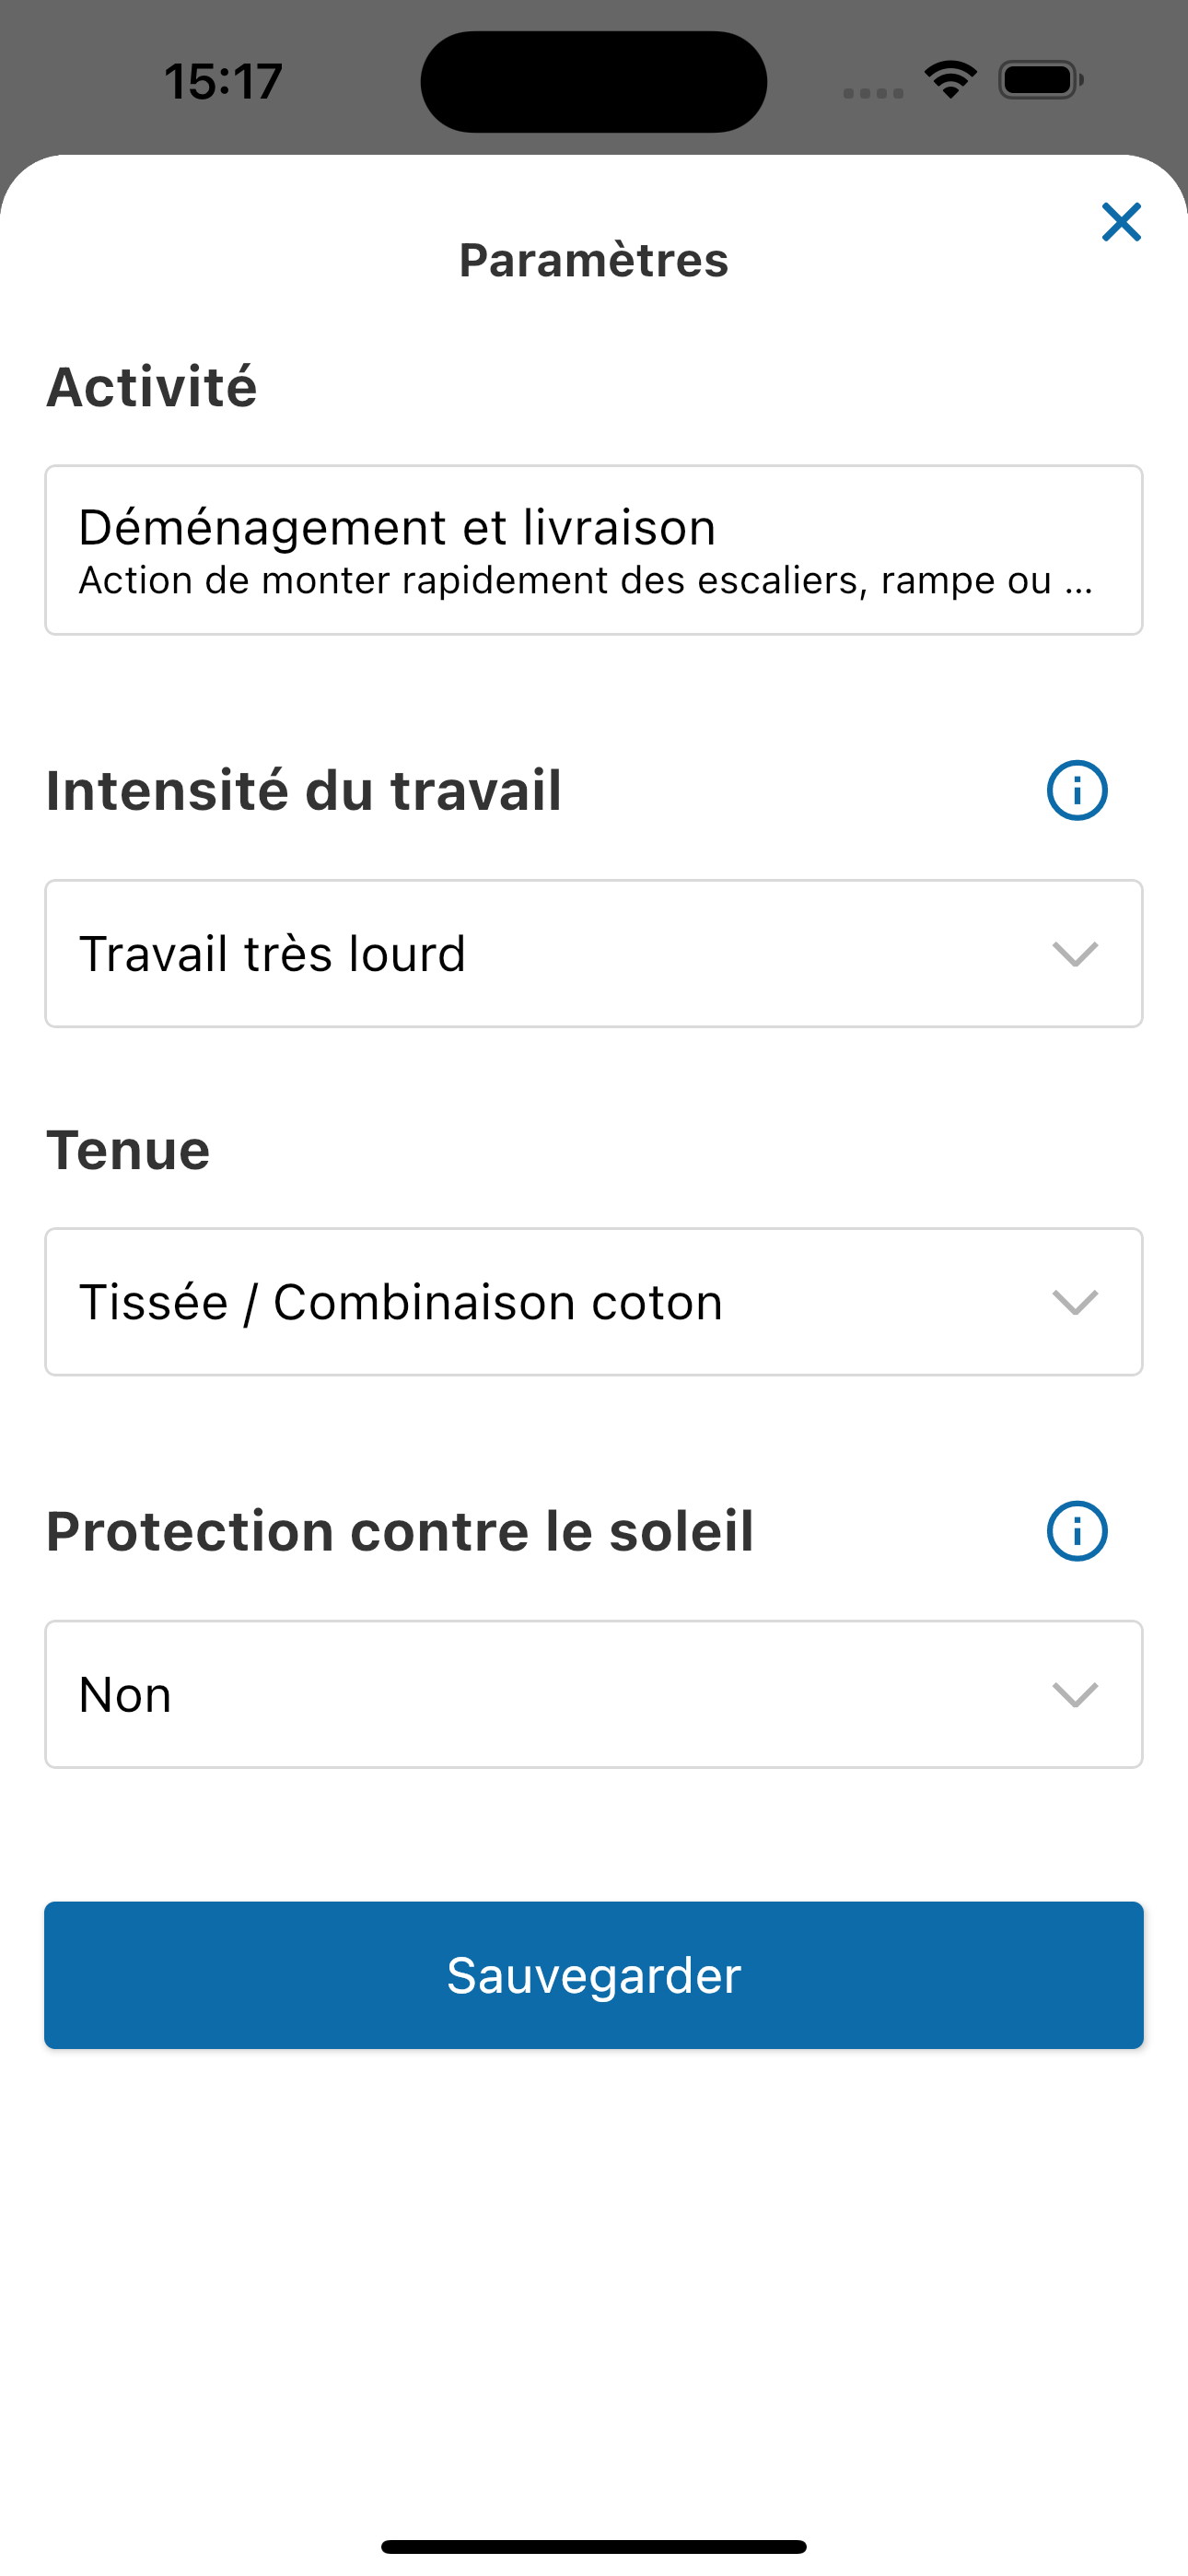This screenshot has height=2576, width=1188.
Task: Close the Paramètres sheet with the X
Action: coord(1121,222)
